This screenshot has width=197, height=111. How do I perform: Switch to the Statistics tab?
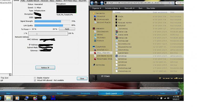[x=59, y=1]
